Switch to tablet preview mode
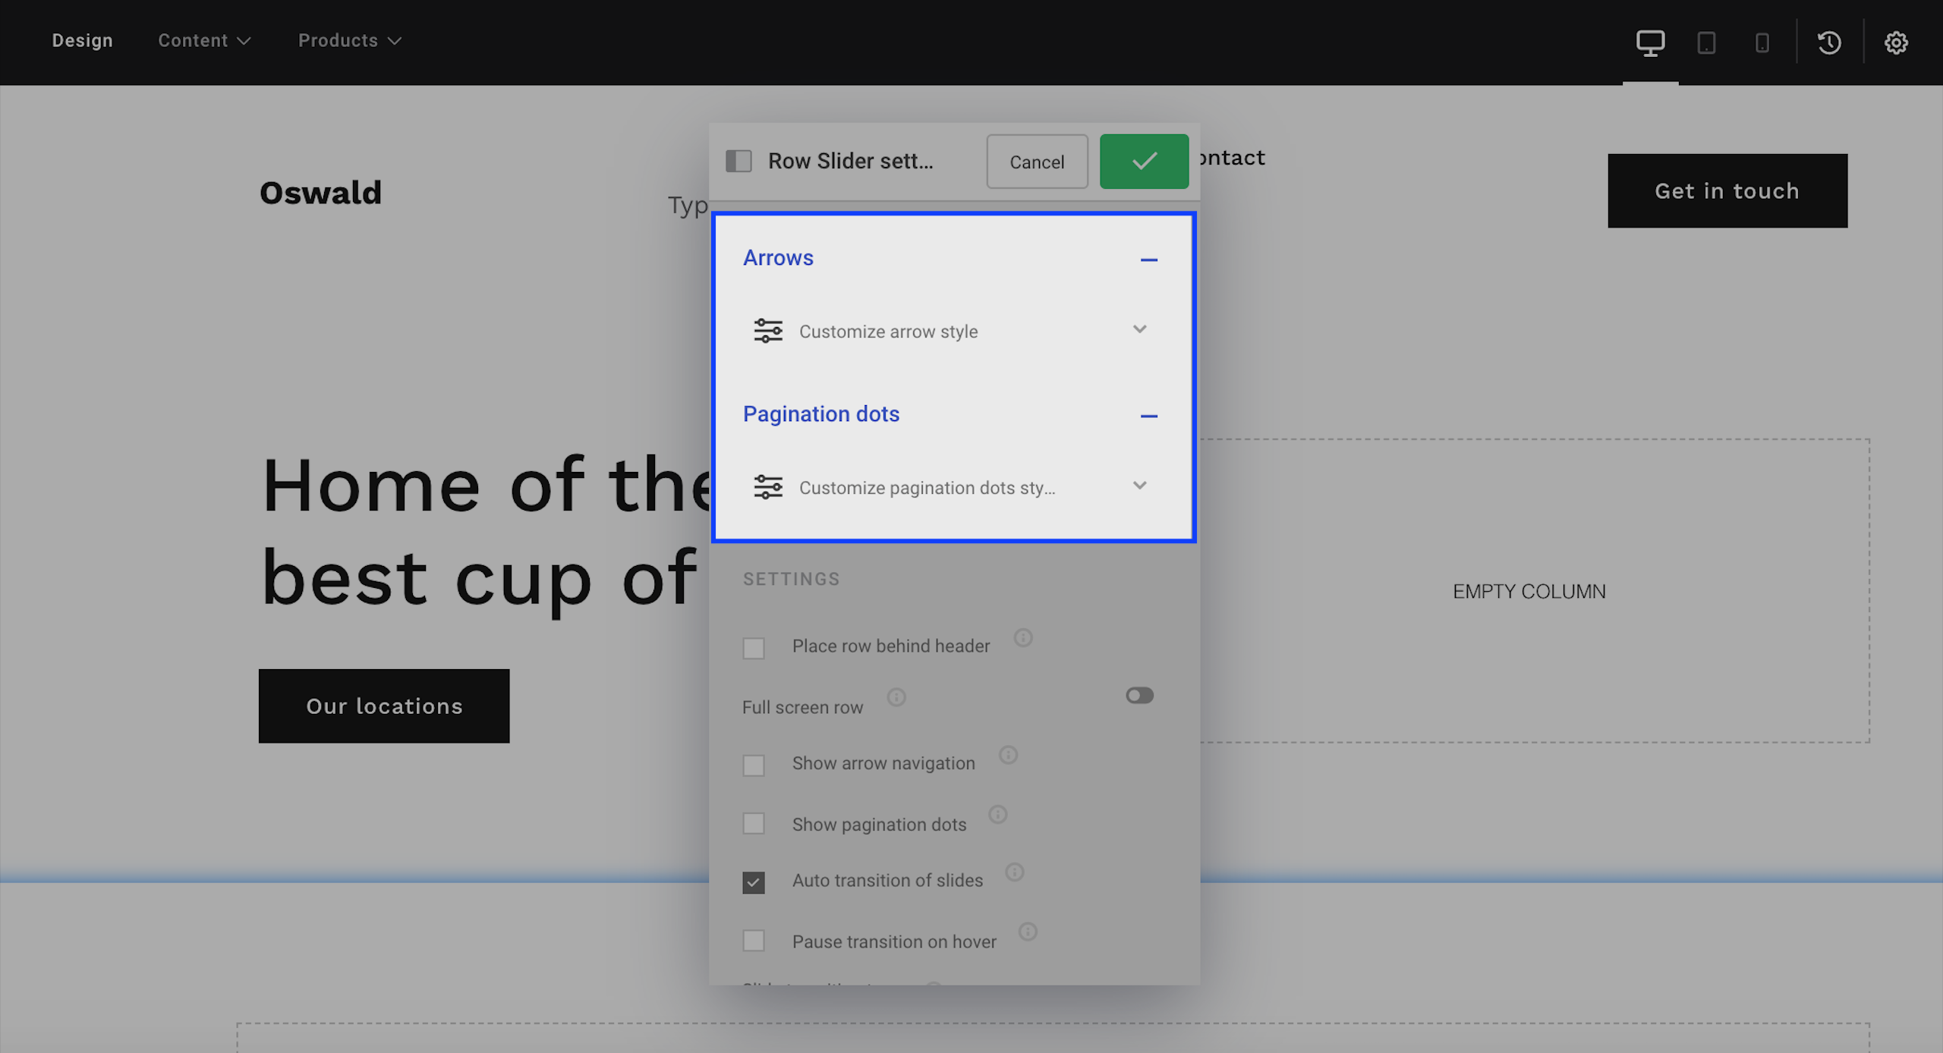This screenshot has height=1053, width=1943. (1707, 42)
